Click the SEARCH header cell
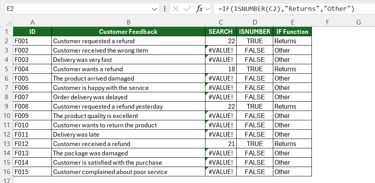This screenshot has width=375, height=183. click(221, 32)
